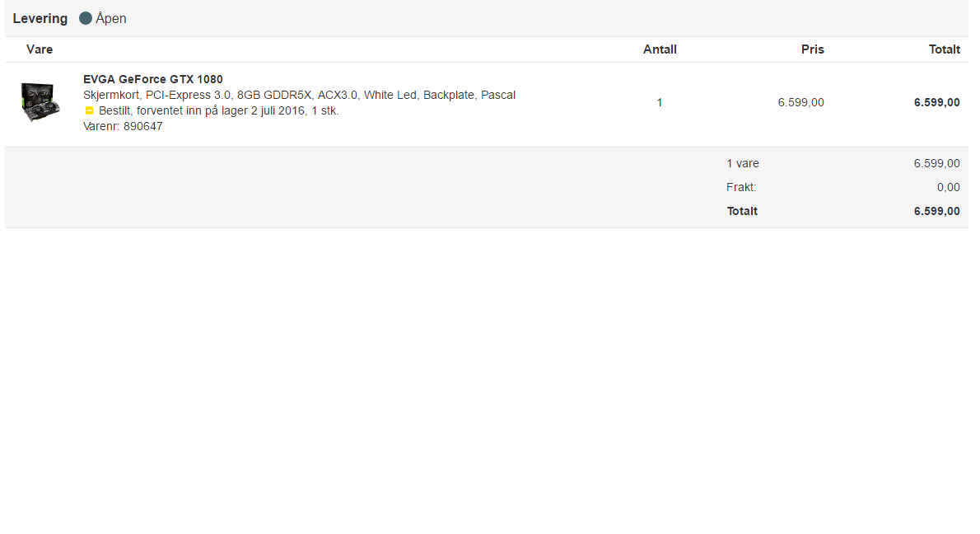
Task: Click the Levering heading
Action: coord(40,19)
